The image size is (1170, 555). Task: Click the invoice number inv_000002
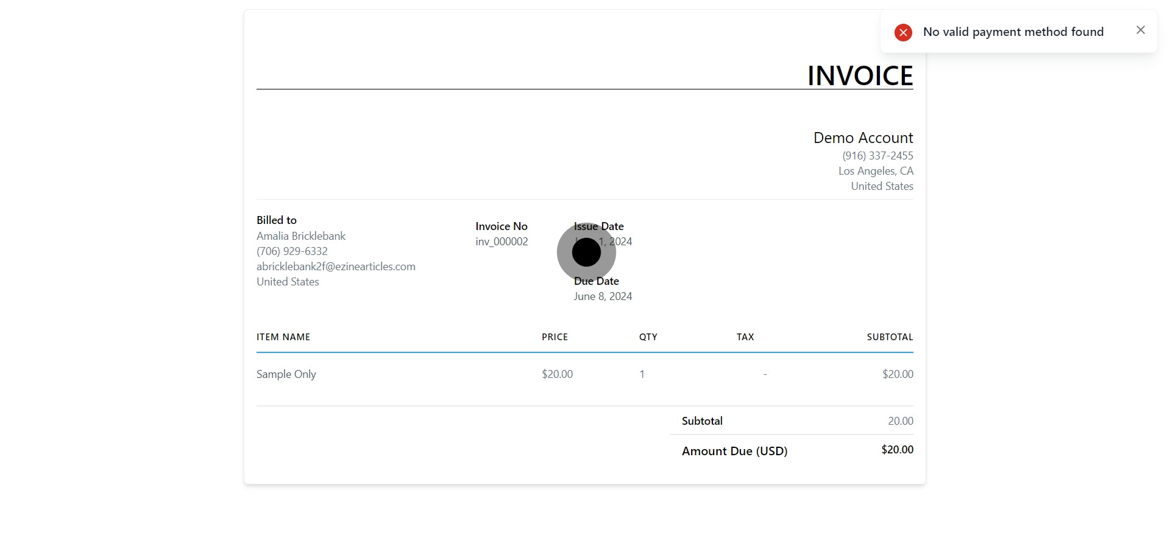pyautogui.click(x=502, y=242)
